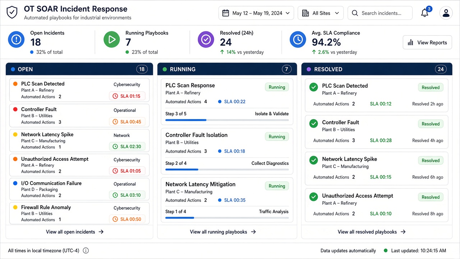
Task: Click the View Reports button
Action: 427,42
